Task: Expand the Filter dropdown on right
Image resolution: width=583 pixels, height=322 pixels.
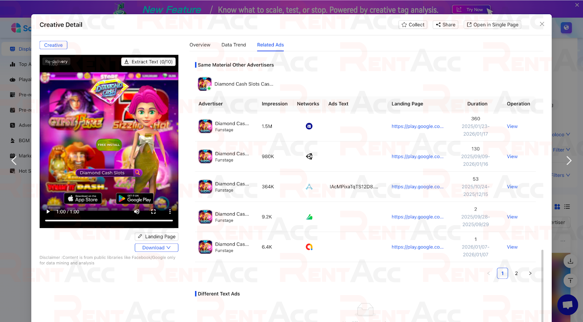Action: pos(561,150)
